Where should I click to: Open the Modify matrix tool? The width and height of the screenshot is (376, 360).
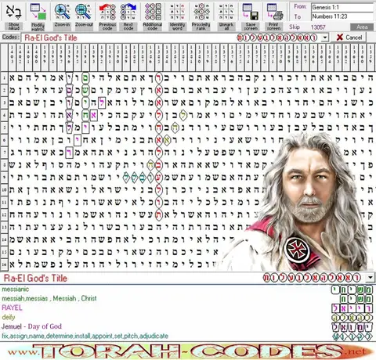[38, 12]
